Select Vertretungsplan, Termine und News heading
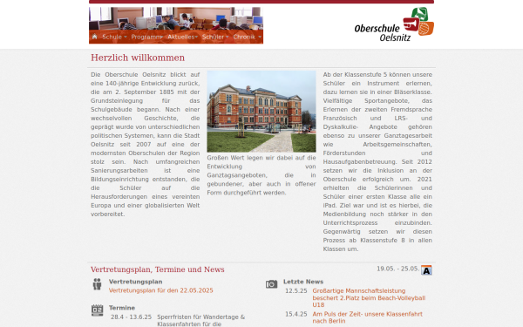The image size is (523, 327). click(158, 269)
